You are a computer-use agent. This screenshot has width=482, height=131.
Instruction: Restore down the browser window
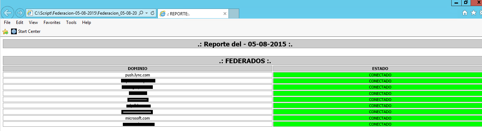466,3
